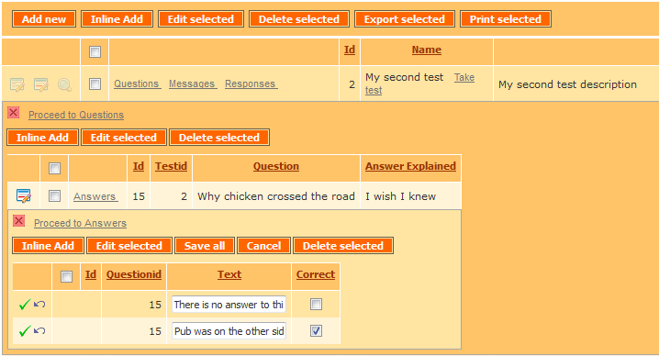
Task: Expand Responses details for My second test
Action: [251, 83]
